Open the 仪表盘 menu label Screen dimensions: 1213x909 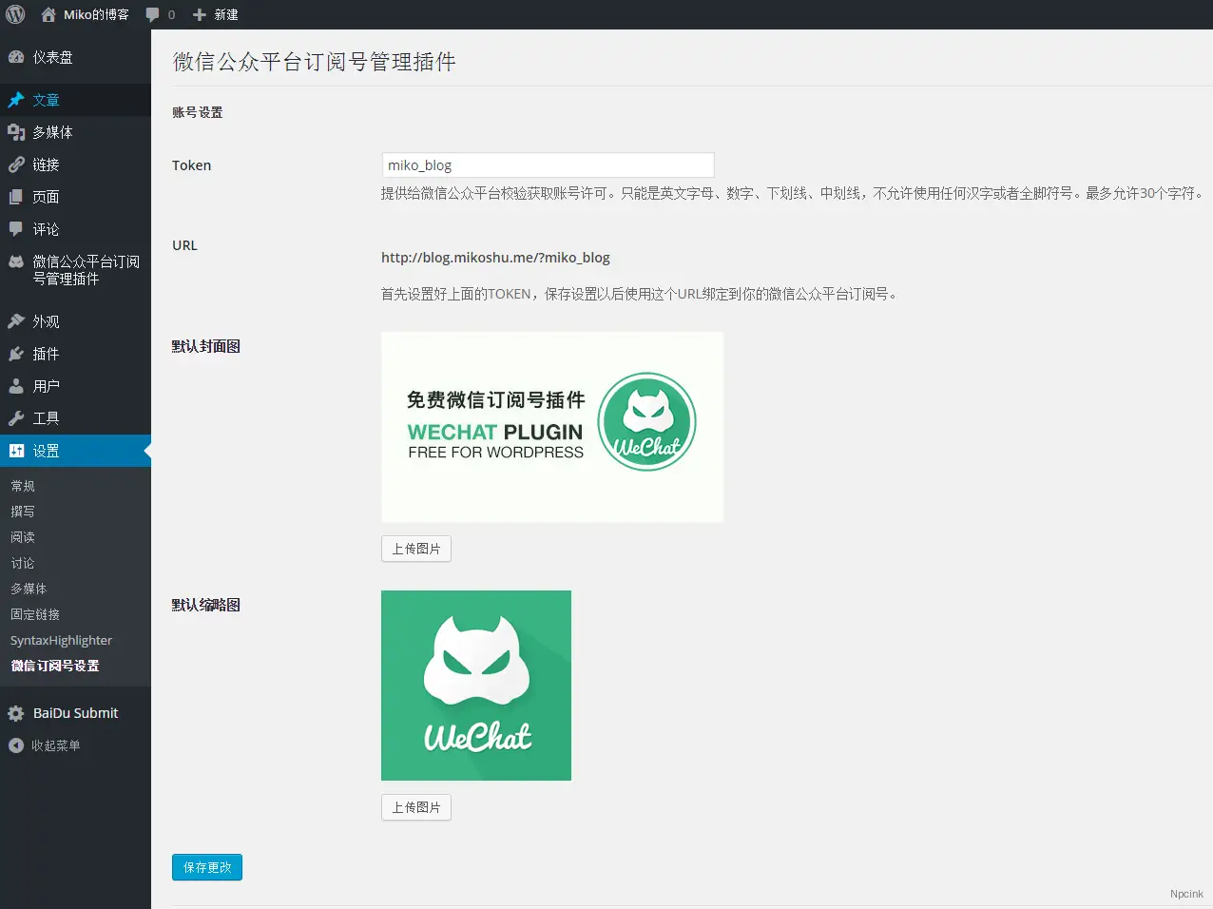coord(52,57)
